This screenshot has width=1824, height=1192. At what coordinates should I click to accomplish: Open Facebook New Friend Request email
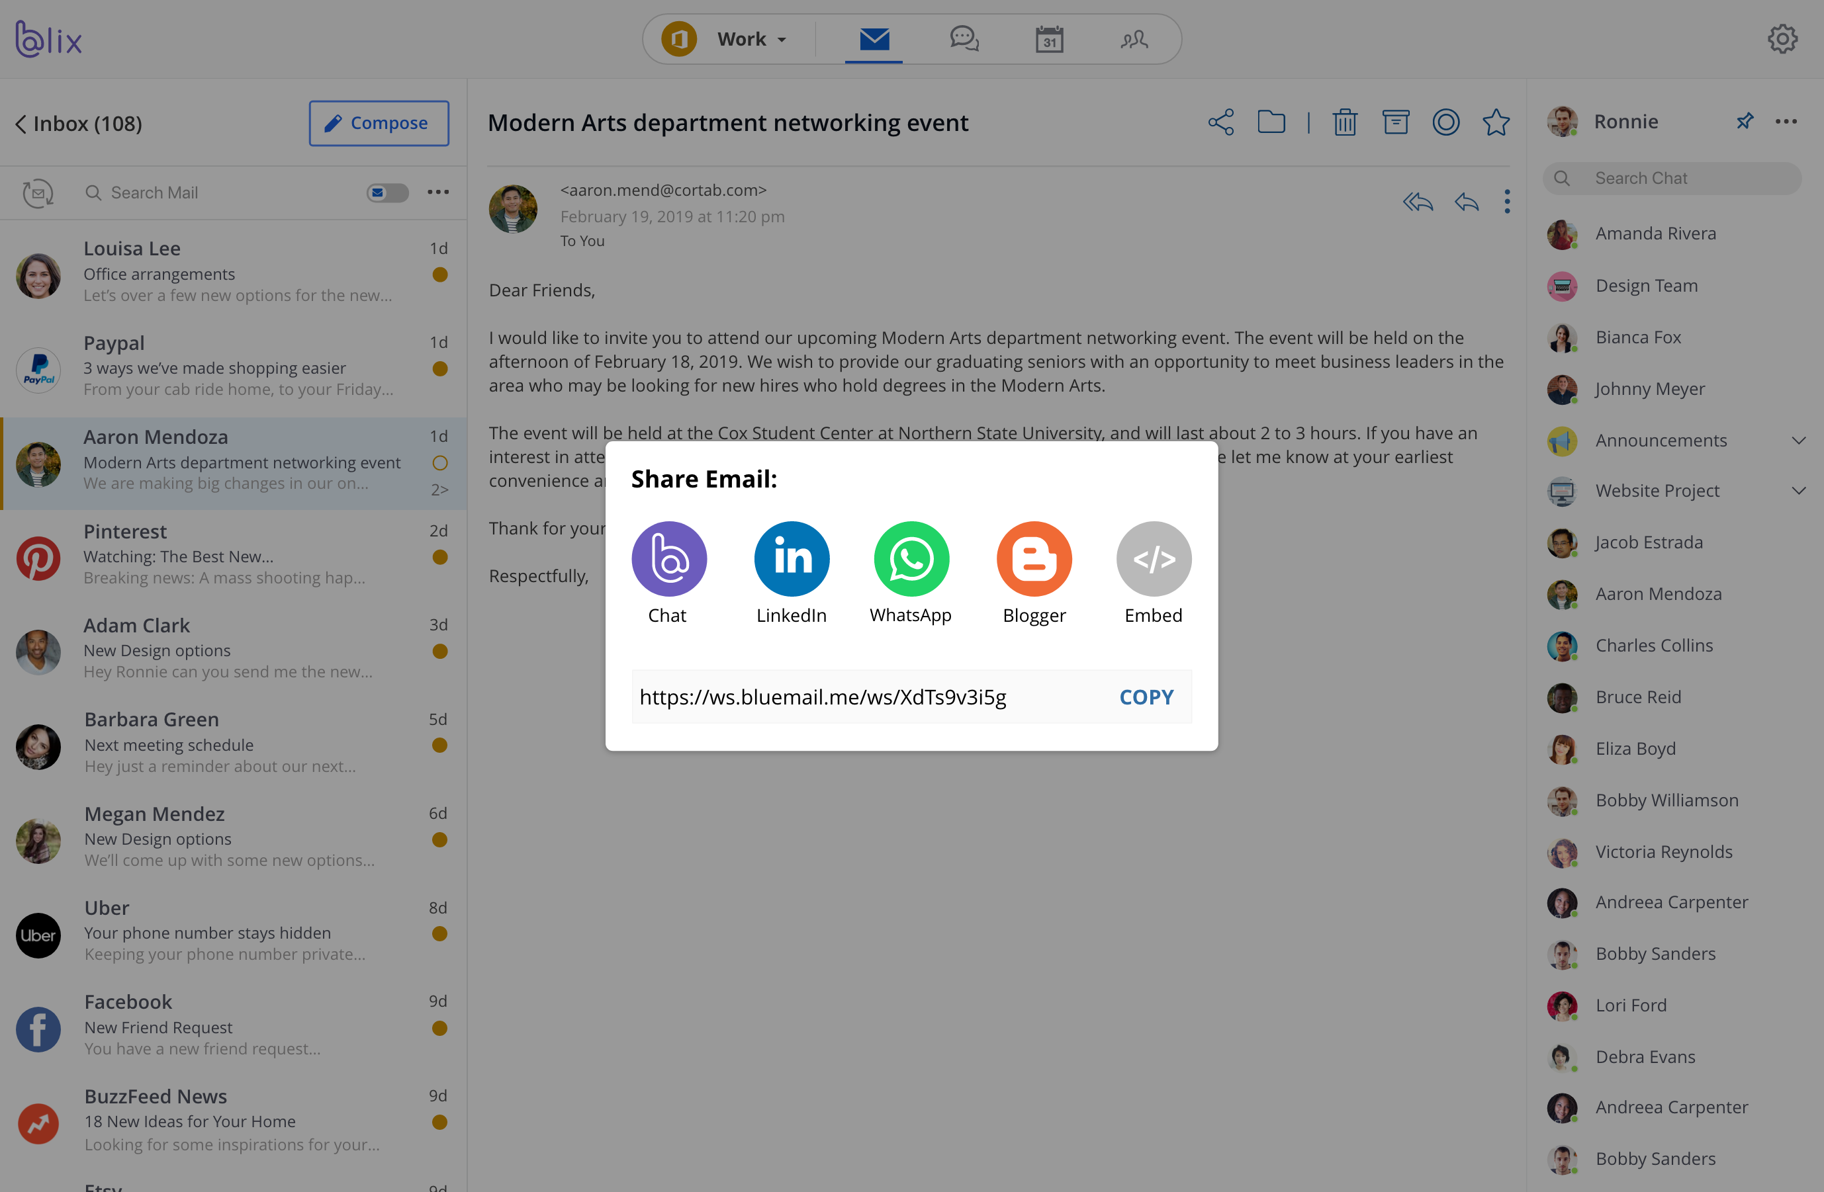coord(233,1027)
